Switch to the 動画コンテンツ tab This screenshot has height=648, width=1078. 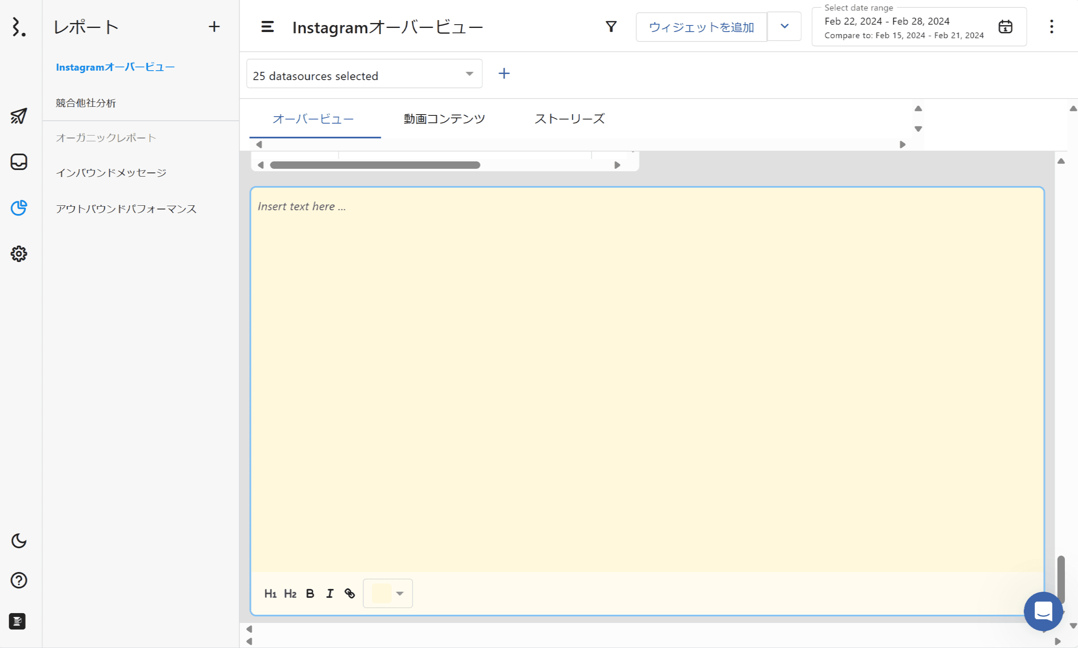444,119
